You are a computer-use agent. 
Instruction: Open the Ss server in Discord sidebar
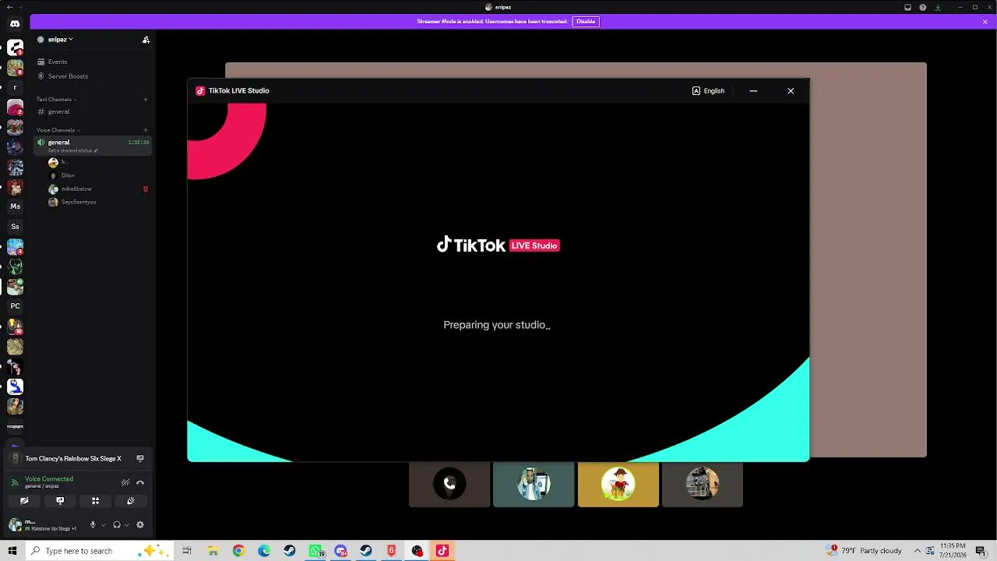click(x=15, y=227)
